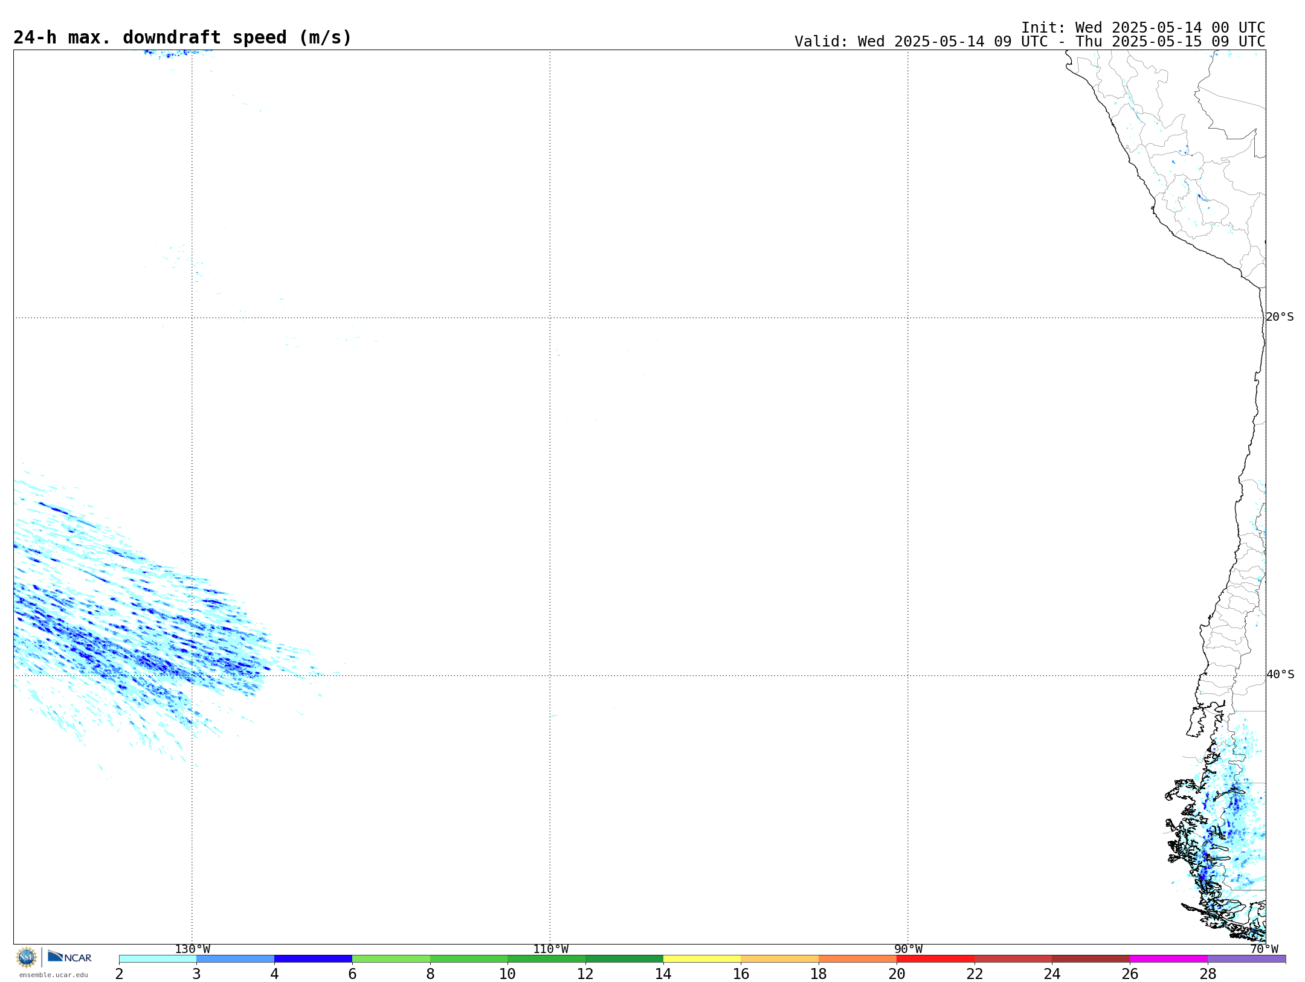Click the colorbar tick label 16

741,974
